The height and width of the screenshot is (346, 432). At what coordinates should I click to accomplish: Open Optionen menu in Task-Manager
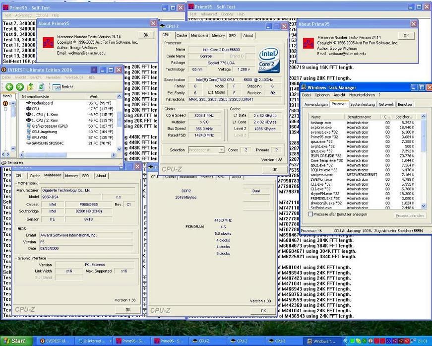point(322,95)
